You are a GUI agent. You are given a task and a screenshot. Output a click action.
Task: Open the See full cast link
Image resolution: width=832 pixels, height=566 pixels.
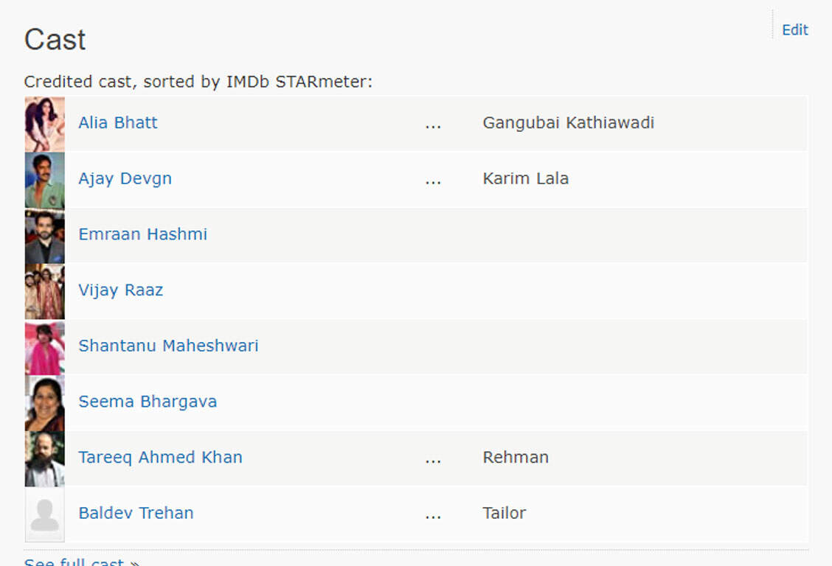pyautogui.click(x=82, y=562)
